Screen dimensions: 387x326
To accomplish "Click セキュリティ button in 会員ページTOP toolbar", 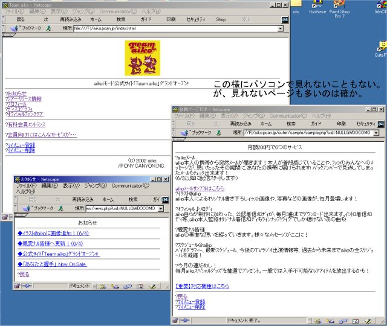I will coord(366,124).
